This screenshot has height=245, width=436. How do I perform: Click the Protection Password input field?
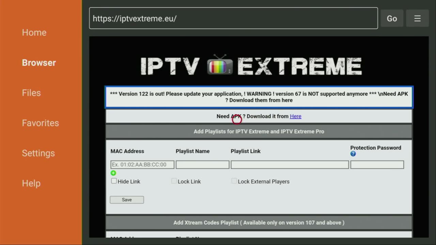click(x=377, y=165)
